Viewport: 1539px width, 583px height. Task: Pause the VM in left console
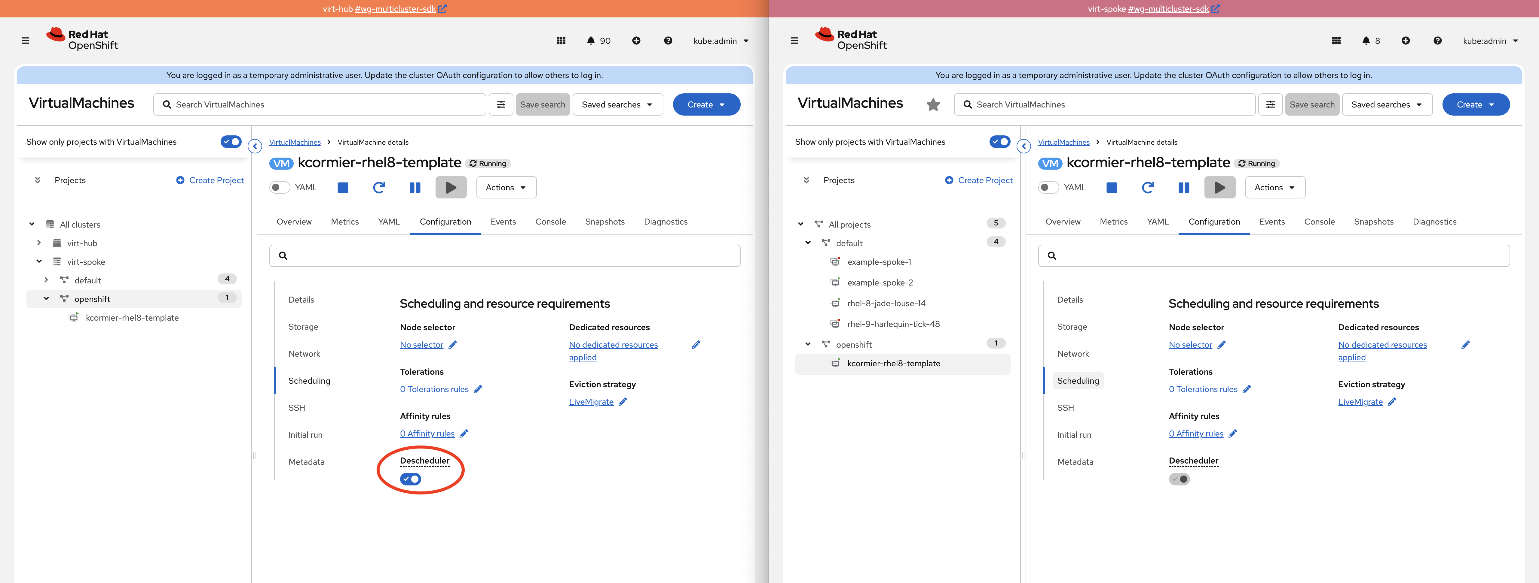tap(415, 187)
